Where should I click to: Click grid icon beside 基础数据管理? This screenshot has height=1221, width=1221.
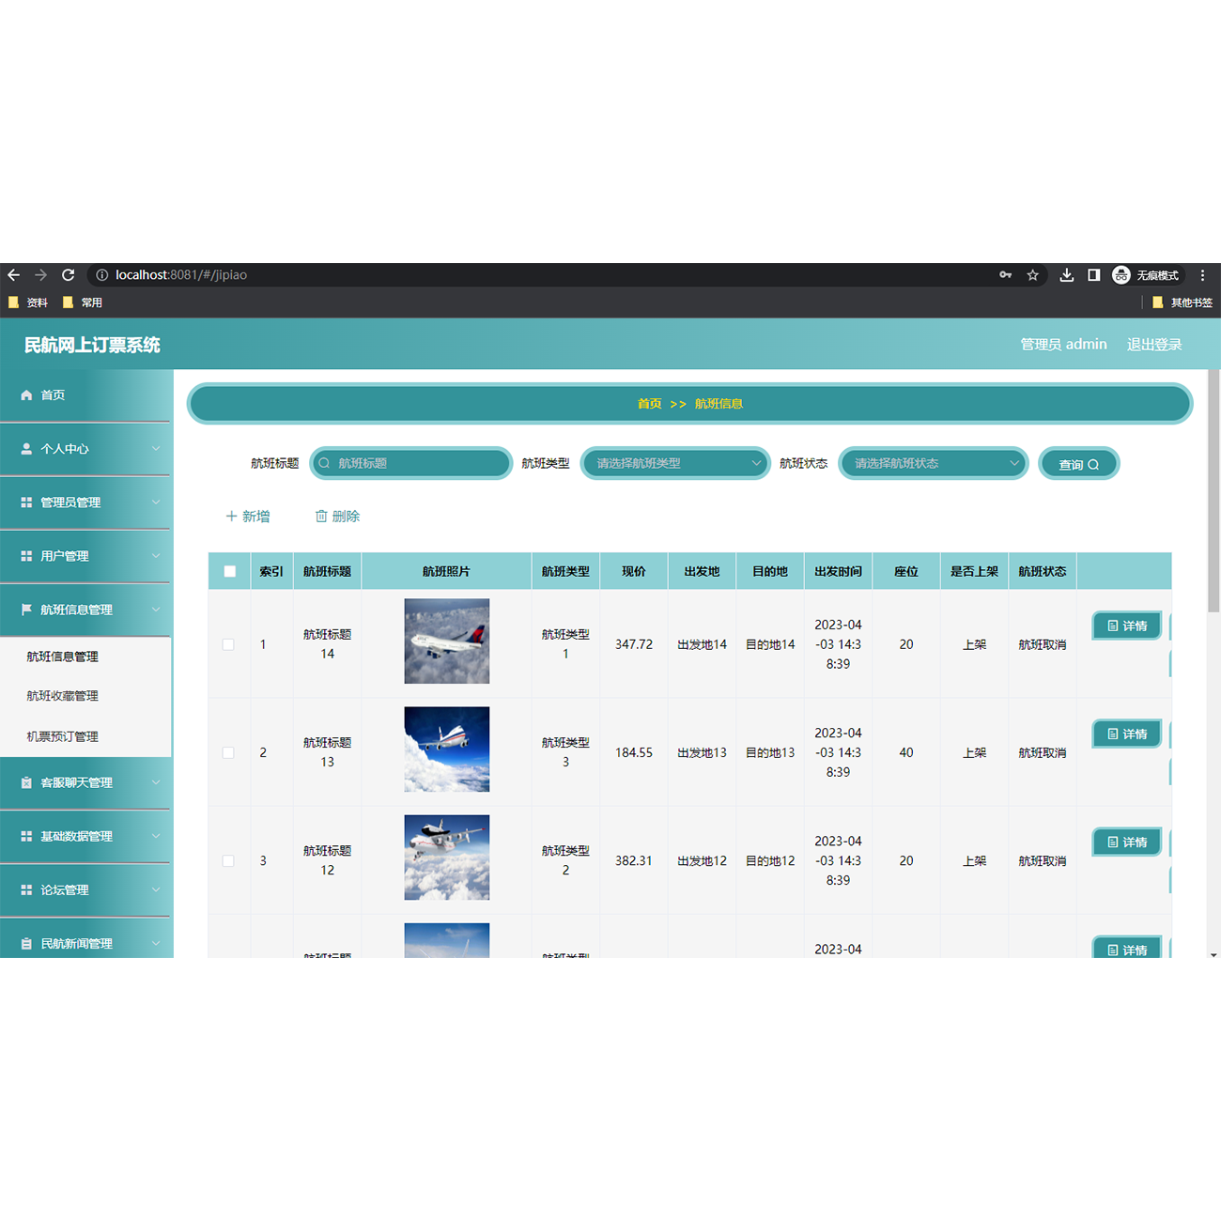click(26, 836)
